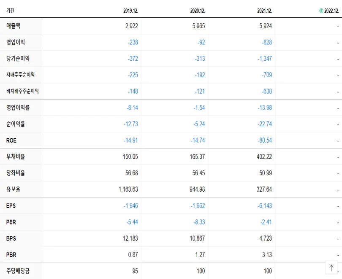Click the 기간 header label
The image size is (342, 279).
click(10, 11)
